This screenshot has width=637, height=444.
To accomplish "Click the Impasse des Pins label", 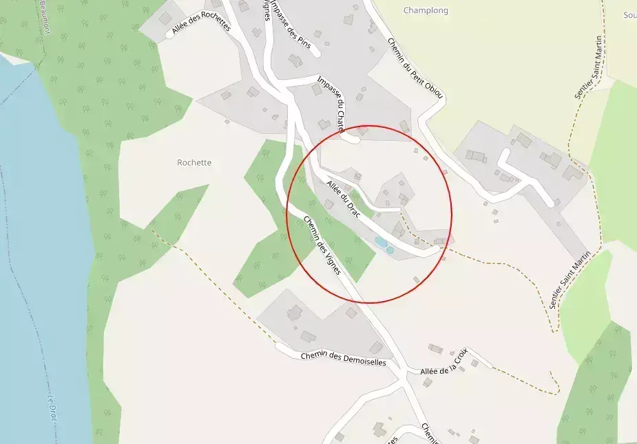I will pos(291,24).
